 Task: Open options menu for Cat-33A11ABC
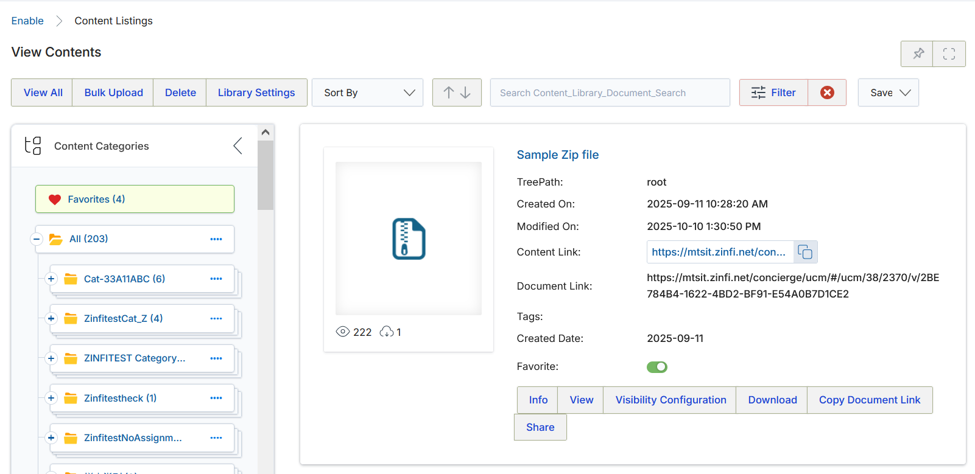pyautogui.click(x=216, y=279)
